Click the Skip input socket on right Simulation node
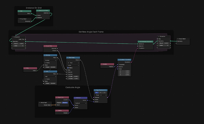This screenshot has width=204, height=124. [x=157, y=39]
